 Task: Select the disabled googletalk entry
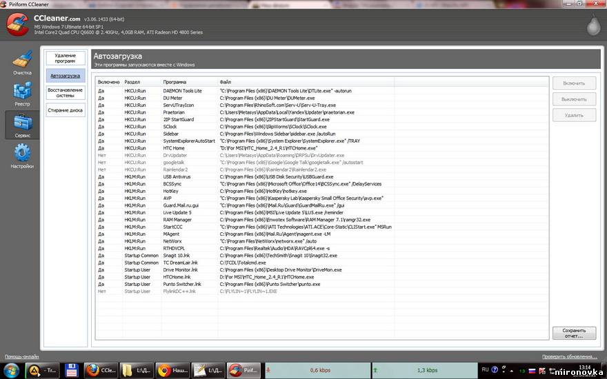[321, 163]
